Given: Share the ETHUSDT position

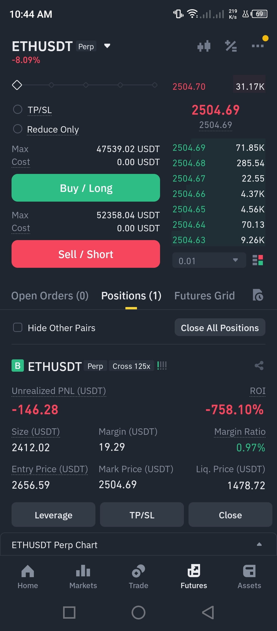Looking at the screenshot, I should (259, 366).
